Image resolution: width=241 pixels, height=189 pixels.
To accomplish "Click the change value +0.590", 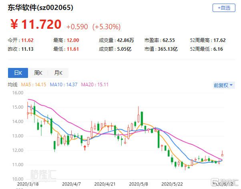I will (x=77, y=27).
